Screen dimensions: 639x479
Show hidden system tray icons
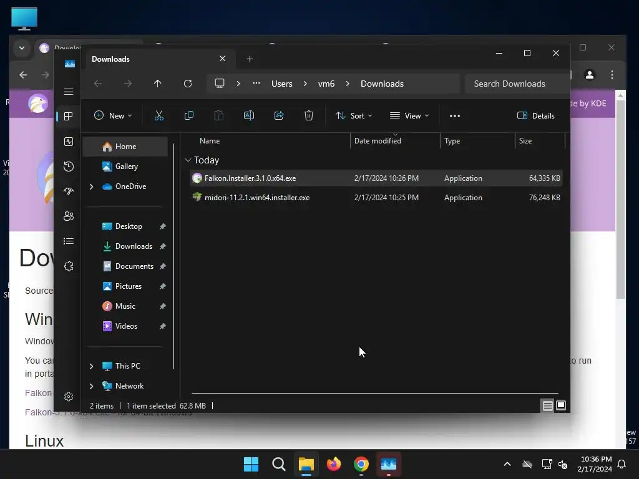tap(507, 464)
